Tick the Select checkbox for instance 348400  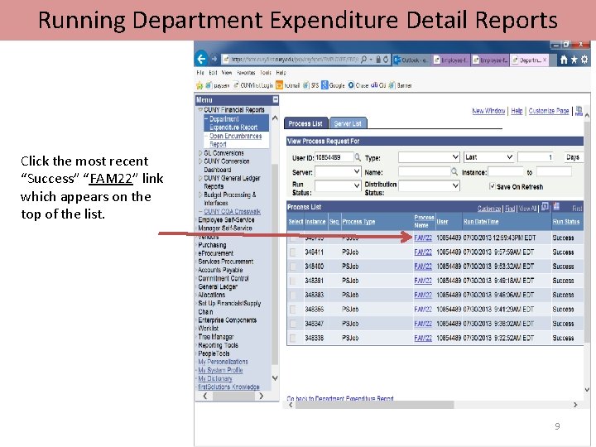pyautogui.click(x=293, y=267)
